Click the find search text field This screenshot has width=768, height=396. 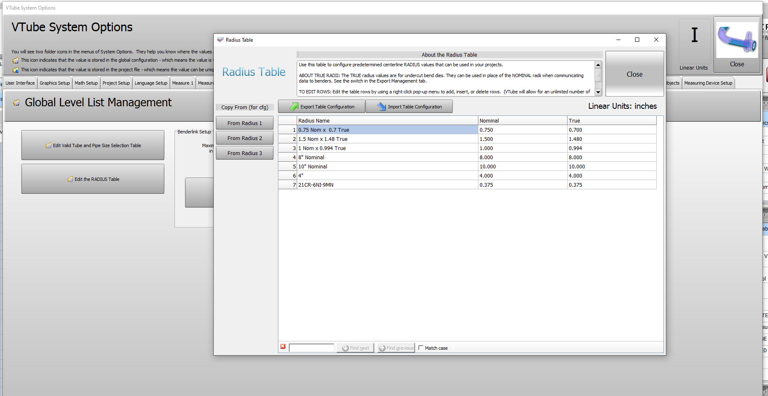tap(311, 348)
